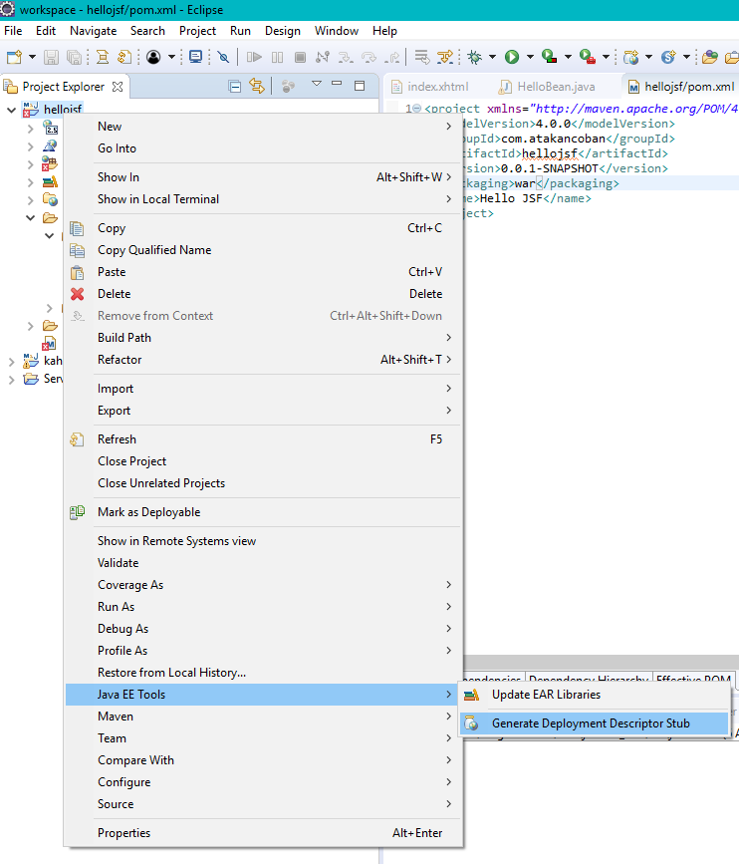Minimize the Project Explorer panel
739x864 pixels.
point(337,84)
